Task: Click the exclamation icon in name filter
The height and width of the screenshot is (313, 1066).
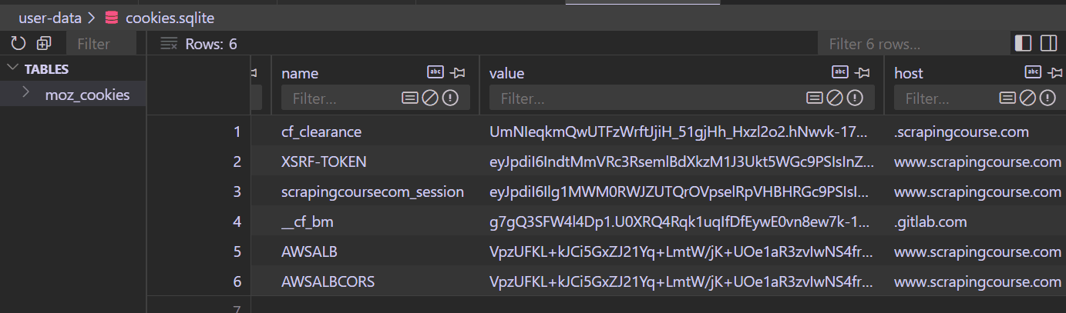Action: [450, 98]
